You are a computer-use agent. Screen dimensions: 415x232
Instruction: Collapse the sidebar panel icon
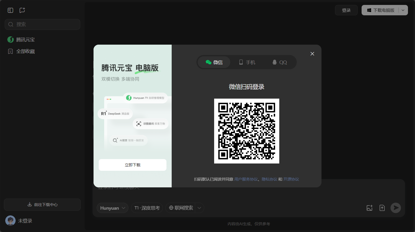pos(10,10)
